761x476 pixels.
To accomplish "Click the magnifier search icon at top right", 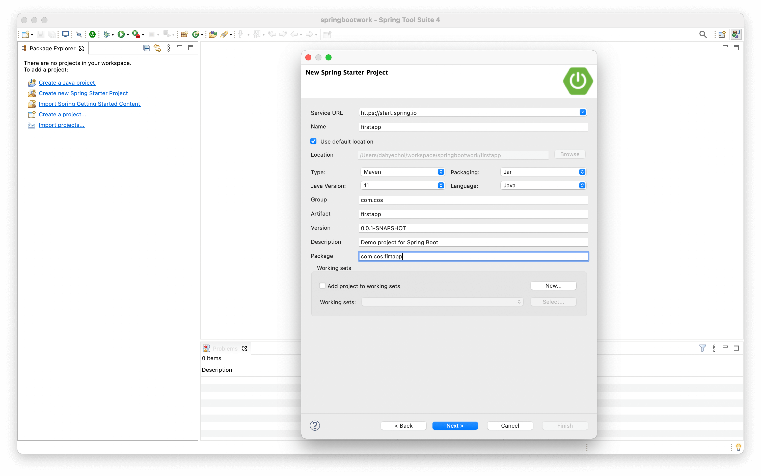I will (703, 34).
